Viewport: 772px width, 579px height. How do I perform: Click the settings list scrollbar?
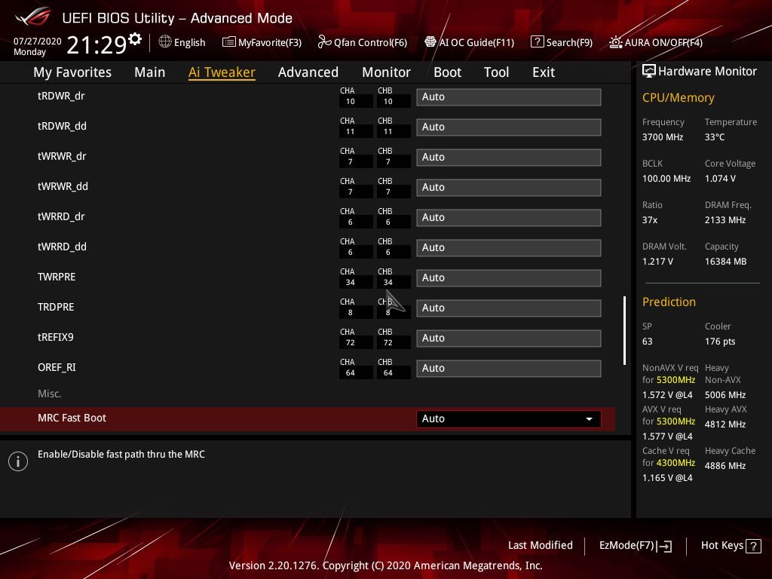(x=624, y=330)
